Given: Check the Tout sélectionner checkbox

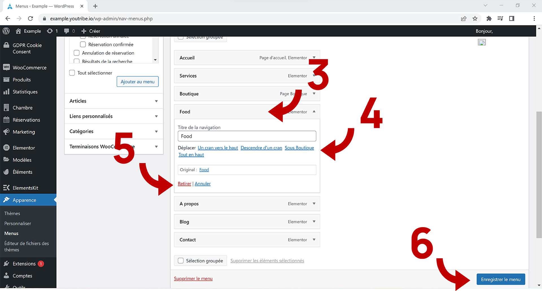Looking at the screenshot, I should click(72, 73).
